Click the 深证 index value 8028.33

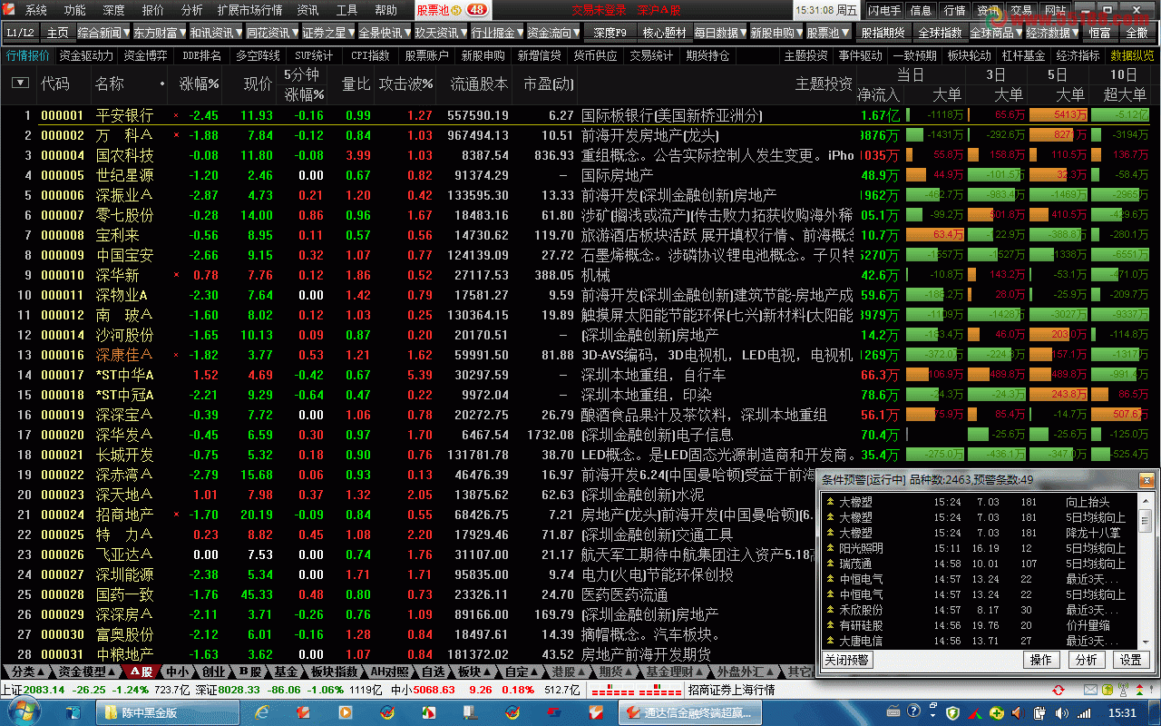[x=239, y=690]
